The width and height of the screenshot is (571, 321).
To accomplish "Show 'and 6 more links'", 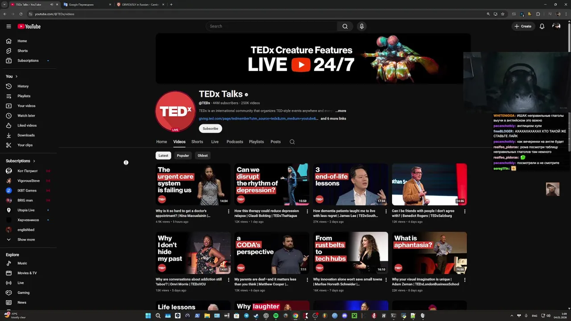I will pos(333,119).
